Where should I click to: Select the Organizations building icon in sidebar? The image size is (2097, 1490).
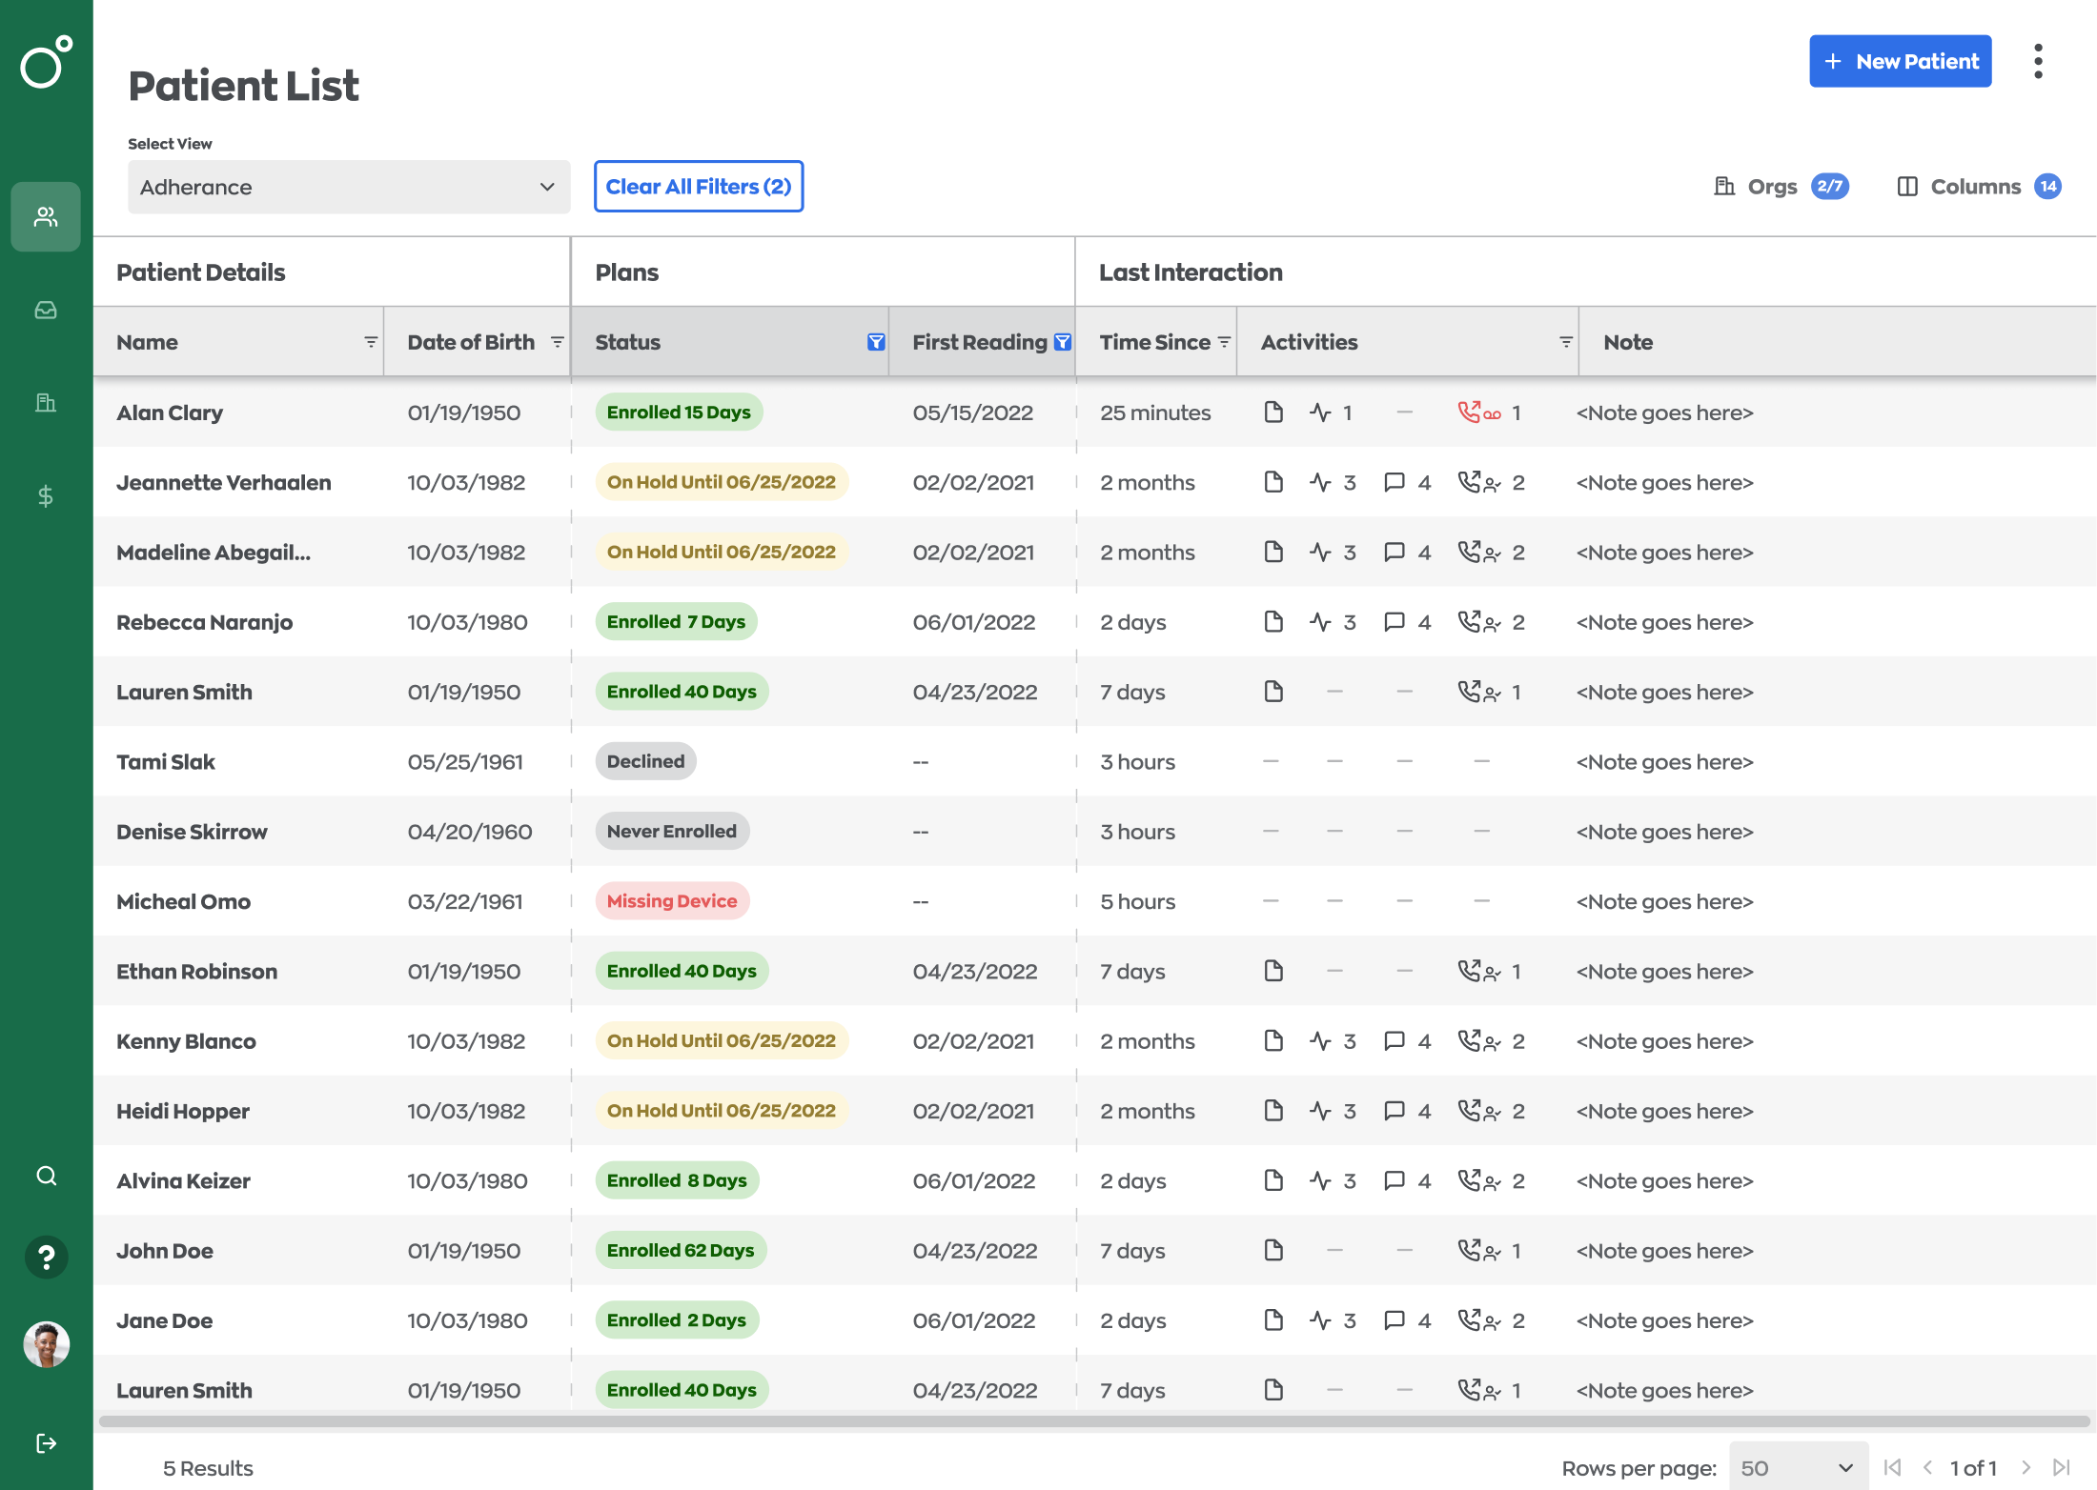pos(45,402)
